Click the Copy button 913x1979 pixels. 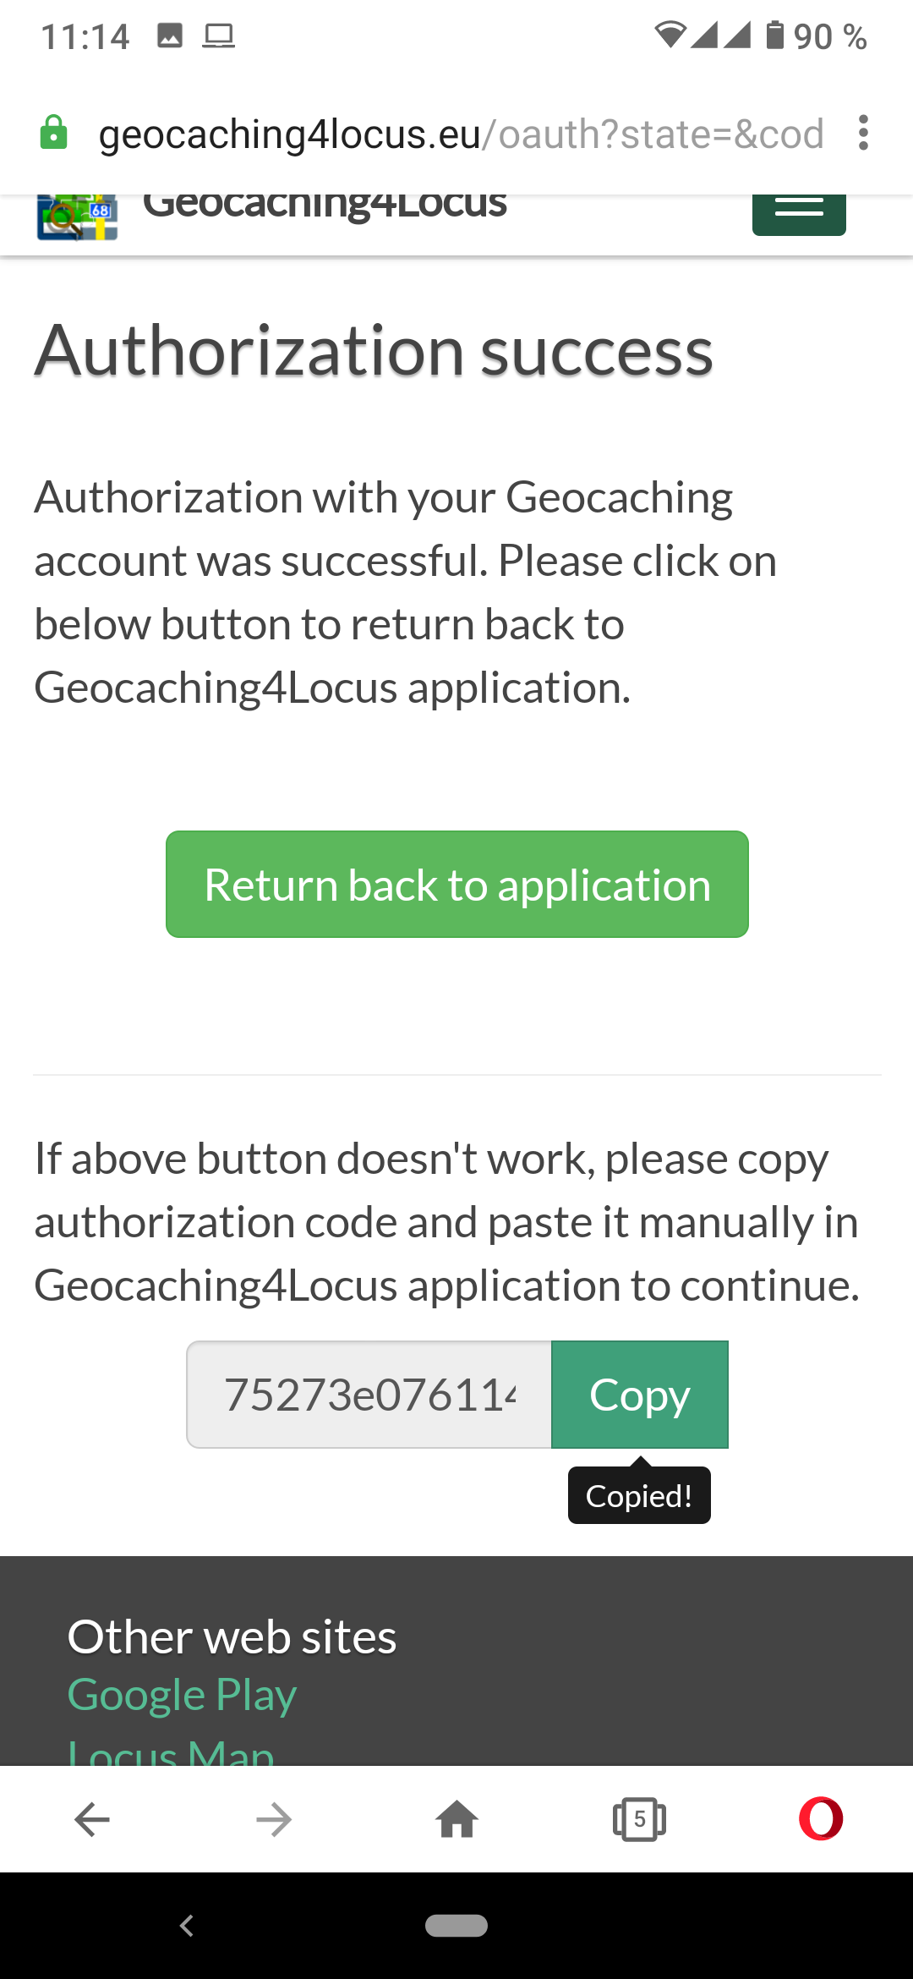640,1395
